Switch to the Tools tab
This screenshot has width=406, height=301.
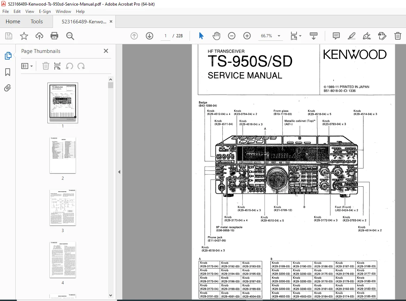tap(37, 22)
